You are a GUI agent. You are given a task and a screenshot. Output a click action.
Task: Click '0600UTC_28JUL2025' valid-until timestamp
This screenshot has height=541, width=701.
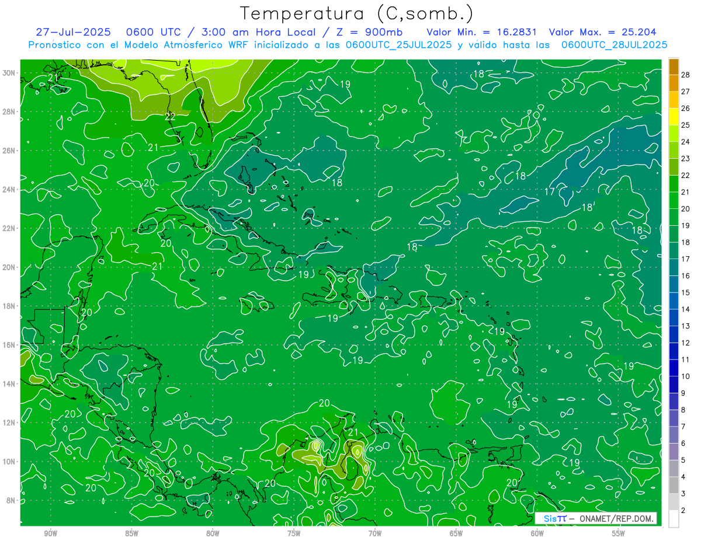pos(614,45)
